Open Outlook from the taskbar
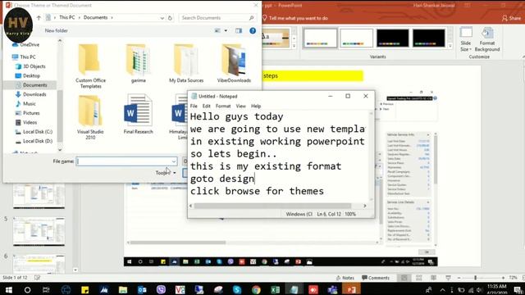Screen dimensions: 525x295 click(x=142, y=289)
